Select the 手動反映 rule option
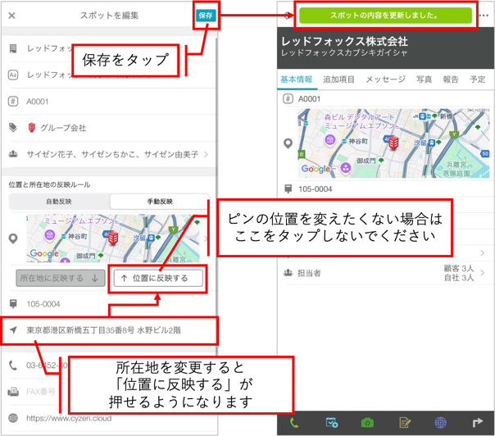This screenshot has width=495, height=436. pyautogui.click(x=160, y=202)
